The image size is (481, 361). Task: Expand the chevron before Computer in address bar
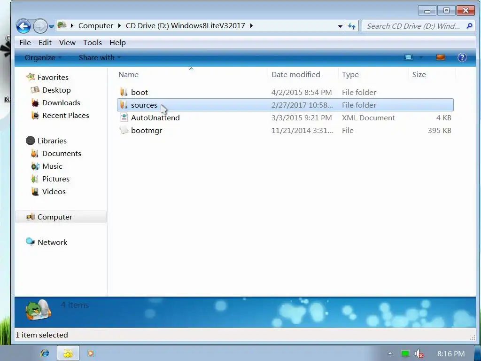(x=72, y=26)
